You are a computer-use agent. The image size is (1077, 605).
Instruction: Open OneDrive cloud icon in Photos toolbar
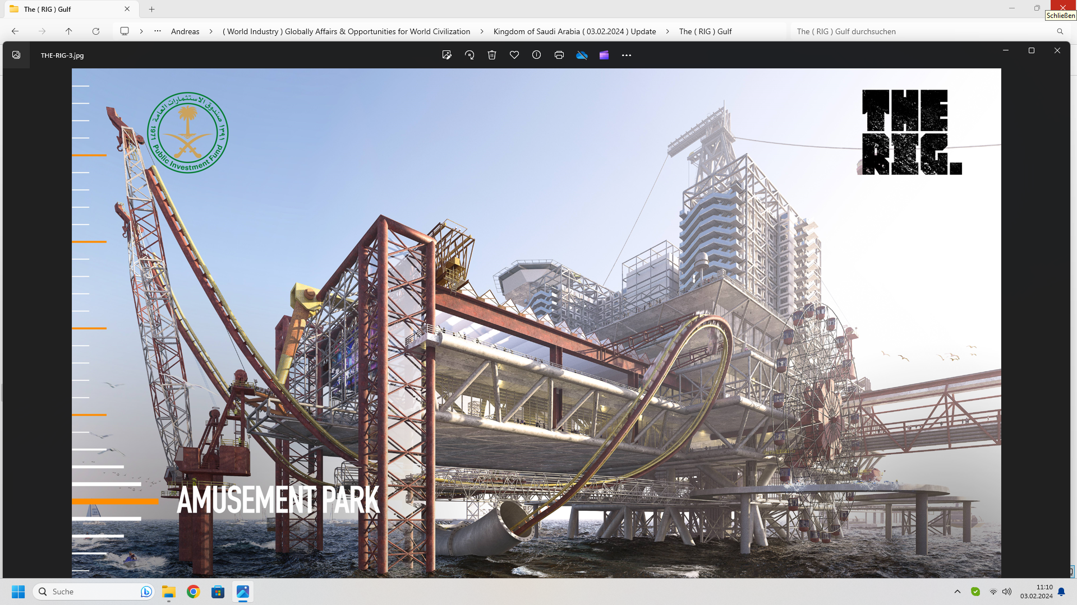tap(582, 55)
